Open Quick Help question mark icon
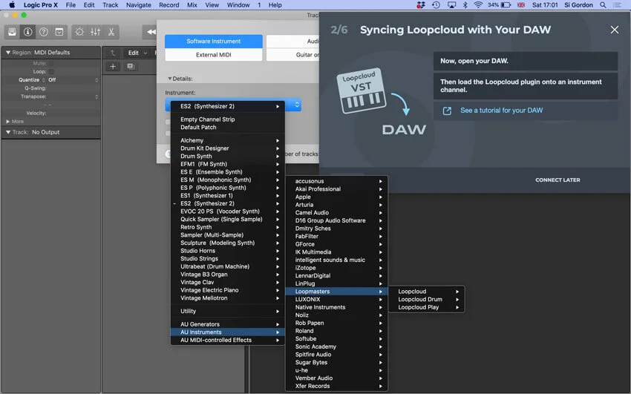Image resolution: width=631 pixels, height=394 pixels. tap(44, 32)
